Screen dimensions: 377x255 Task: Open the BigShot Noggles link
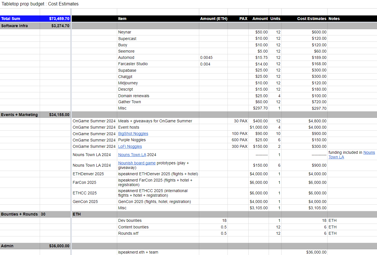click(133, 134)
